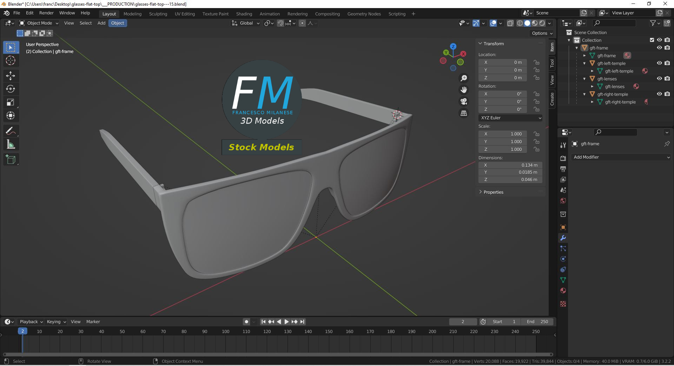Lock Rotation Z property
The height and width of the screenshot is (366, 674).
click(x=536, y=109)
